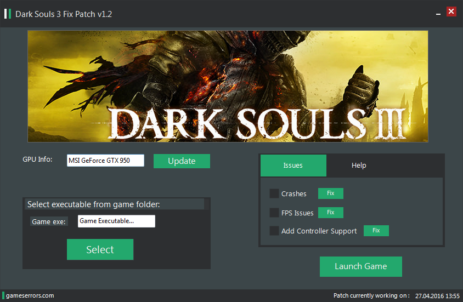
Task: Switch to the Issues tab
Action: tap(293, 166)
